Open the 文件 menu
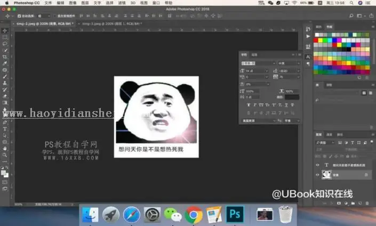 coord(48,3)
